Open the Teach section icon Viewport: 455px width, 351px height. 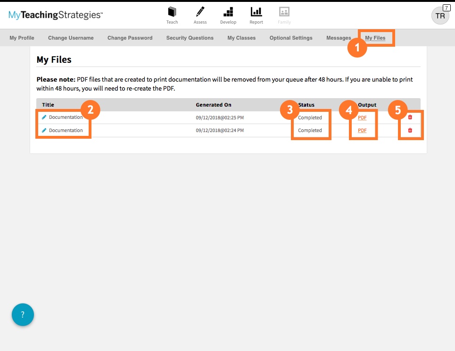tap(172, 12)
